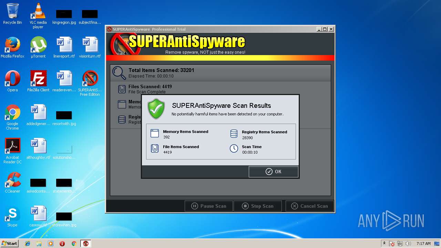441x248 pixels.
Task: Select linereport.rtf file on desktop
Action: click(x=64, y=48)
